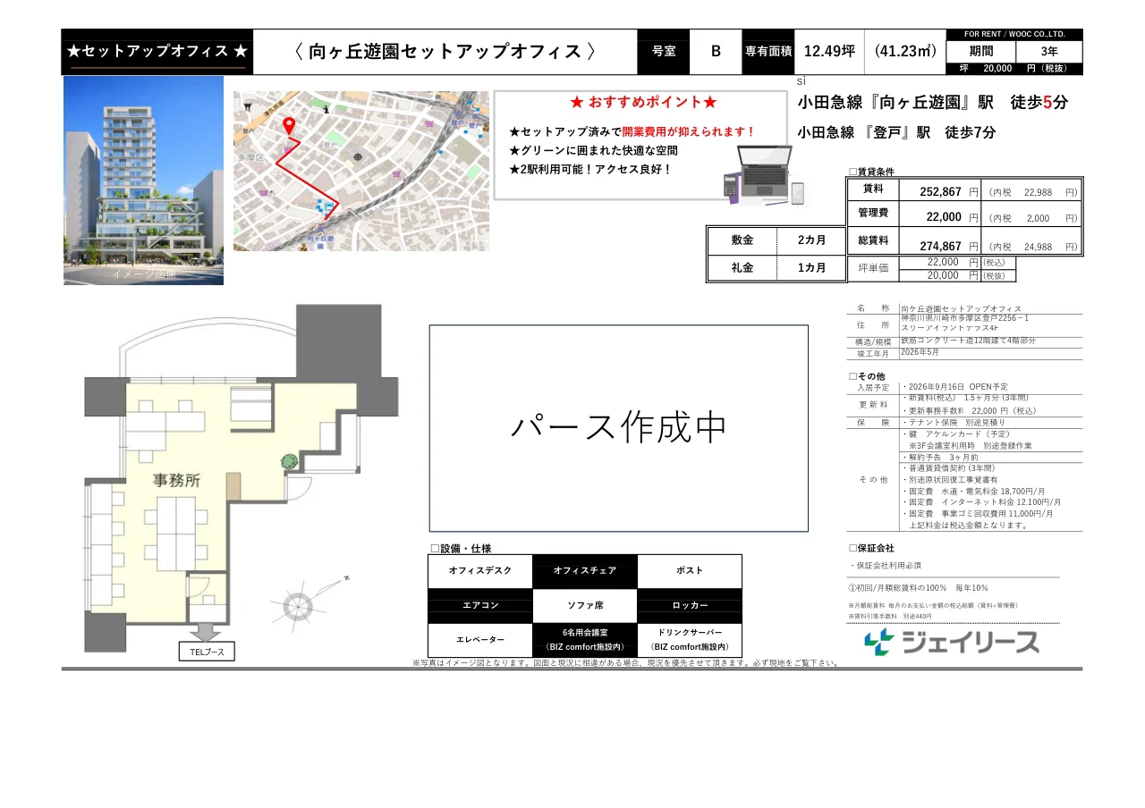Click the ドリンクサーバー equipment cell
Screen dimensions: 1145x808
point(690,640)
